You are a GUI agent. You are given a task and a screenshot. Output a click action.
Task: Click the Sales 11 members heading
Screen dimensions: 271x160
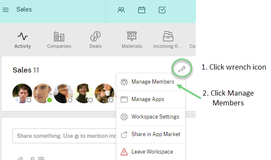coord(26,70)
